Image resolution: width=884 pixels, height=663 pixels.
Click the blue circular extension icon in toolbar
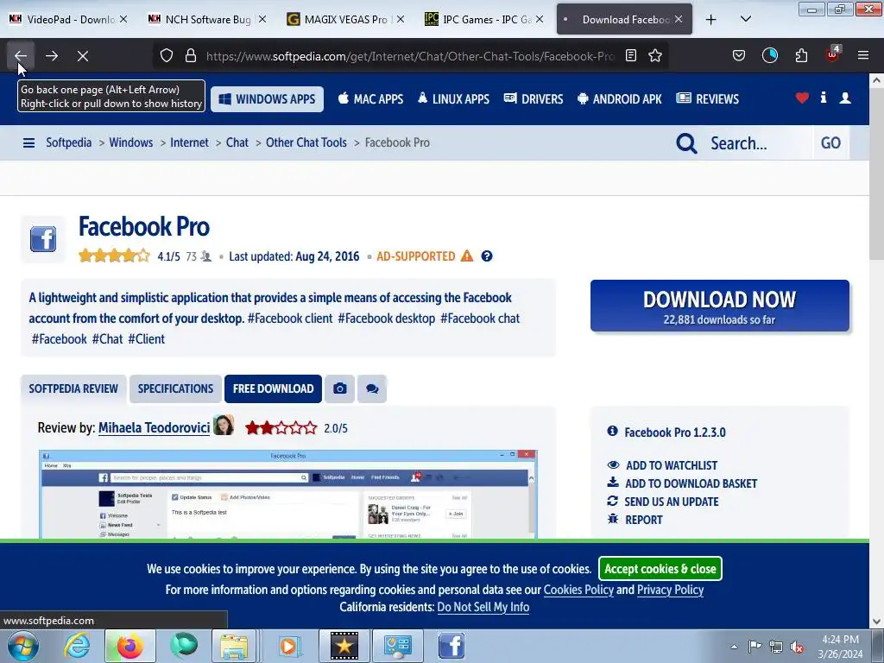click(769, 55)
